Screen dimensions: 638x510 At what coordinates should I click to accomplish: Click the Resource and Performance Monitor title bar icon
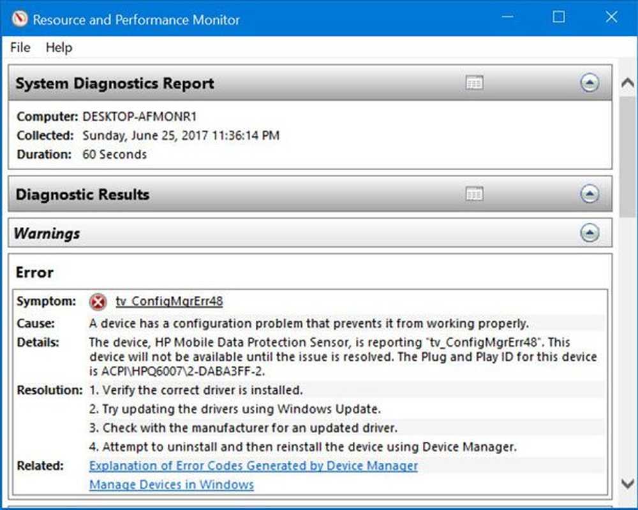19,18
